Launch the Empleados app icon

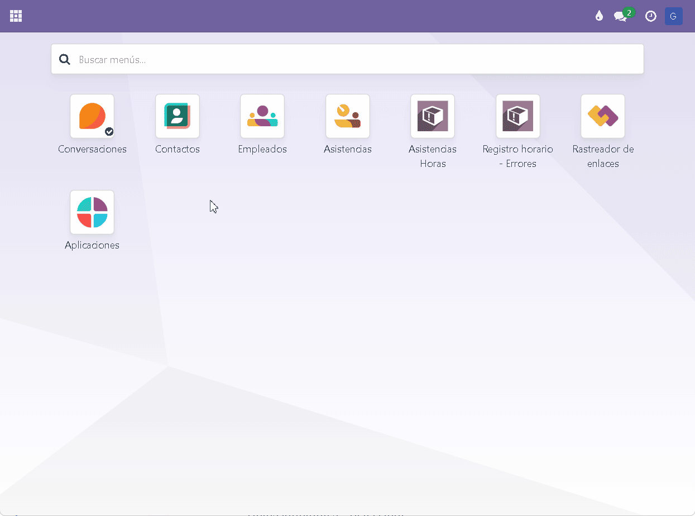pos(262,116)
